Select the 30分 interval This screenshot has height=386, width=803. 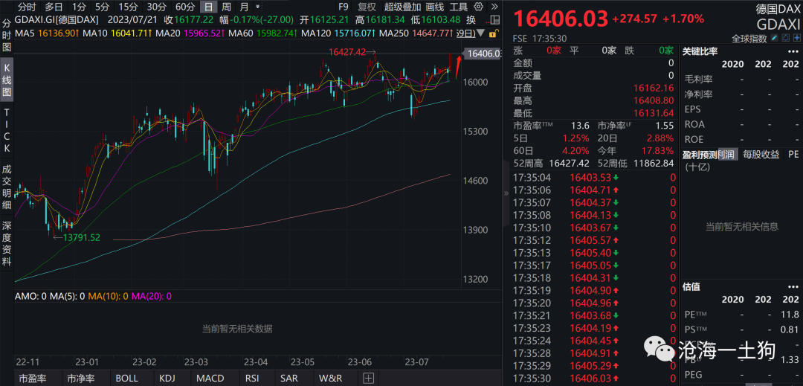156,7
